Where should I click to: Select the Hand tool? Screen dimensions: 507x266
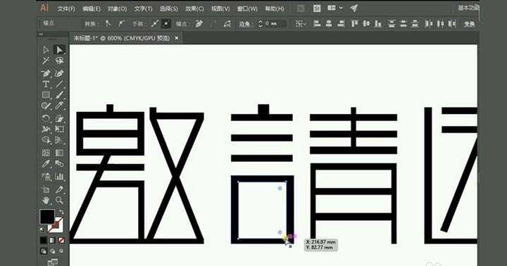coord(46,201)
